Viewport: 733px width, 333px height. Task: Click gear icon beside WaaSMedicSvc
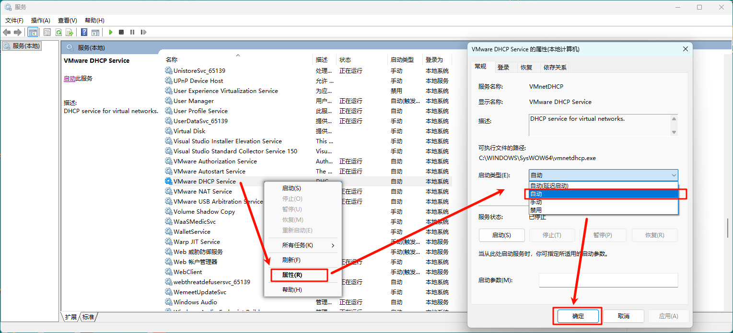168,221
